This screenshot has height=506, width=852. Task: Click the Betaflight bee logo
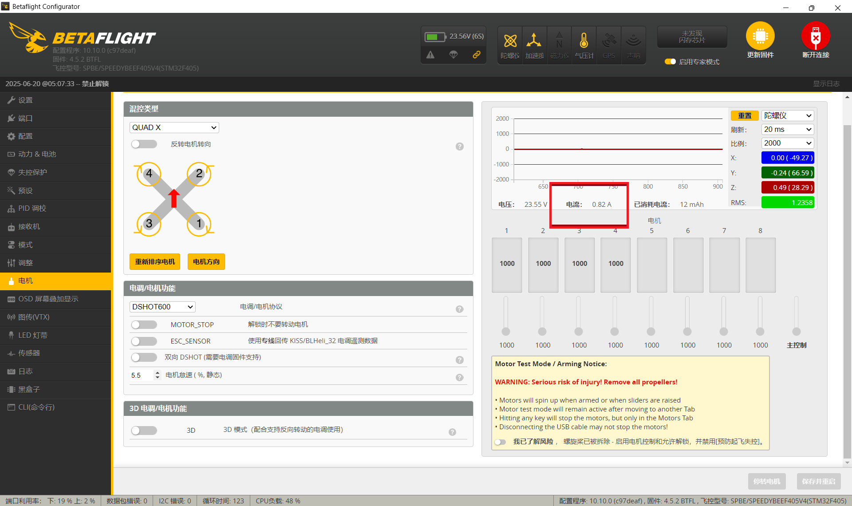click(29, 38)
